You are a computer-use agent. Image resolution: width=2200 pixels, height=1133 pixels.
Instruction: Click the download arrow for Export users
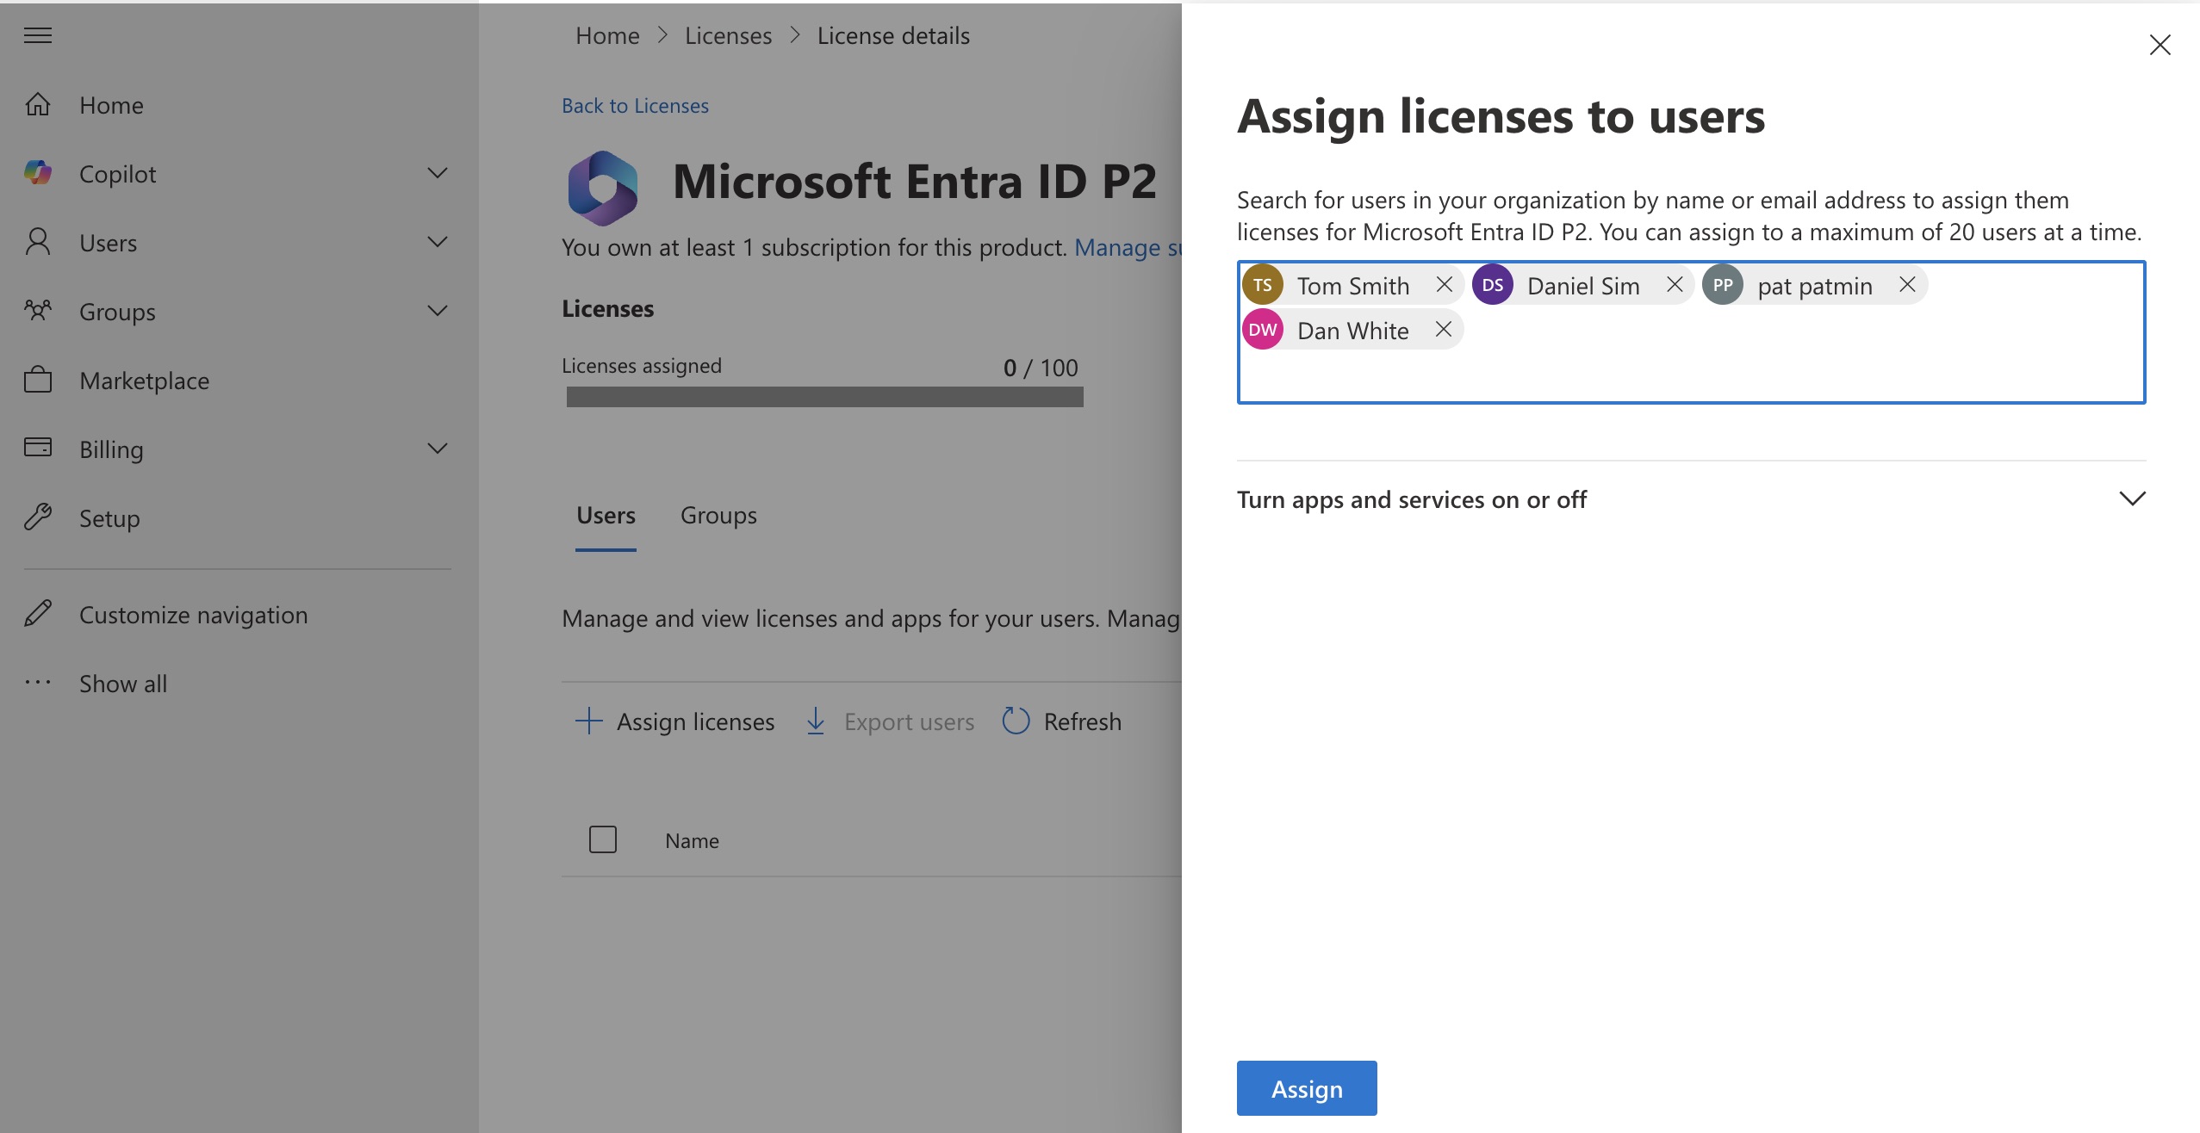[816, 721]
